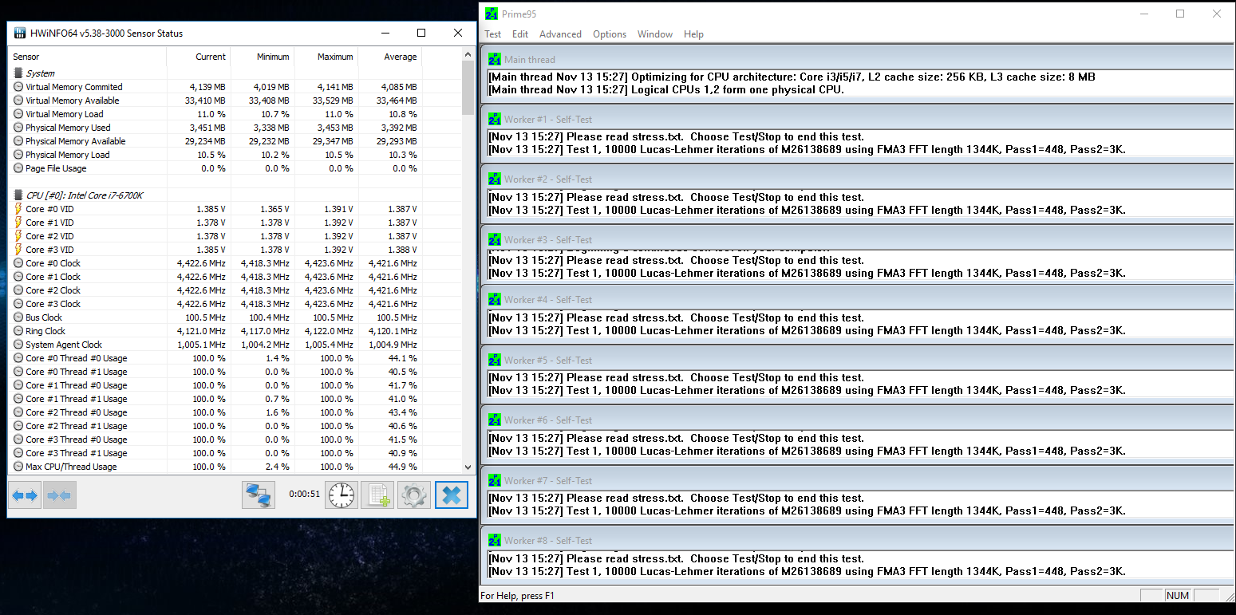Click the sensor list scroll up arrow
The image size is (1236, 615).
468,54
